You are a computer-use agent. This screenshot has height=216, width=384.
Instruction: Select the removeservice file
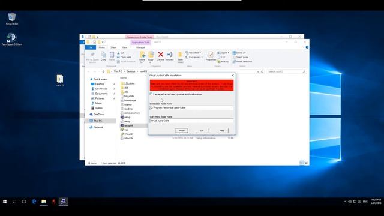pyautogui.click(x=132, y=113)
